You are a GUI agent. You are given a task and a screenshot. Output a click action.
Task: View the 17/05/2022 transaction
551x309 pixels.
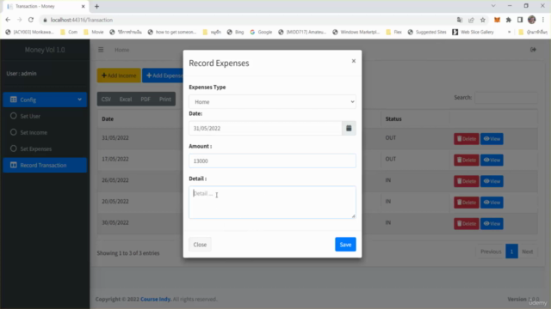coord(492,161)
